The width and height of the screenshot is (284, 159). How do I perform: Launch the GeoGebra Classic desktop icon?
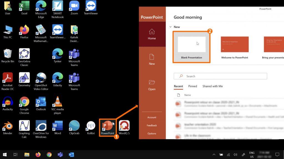coord(24,55)
